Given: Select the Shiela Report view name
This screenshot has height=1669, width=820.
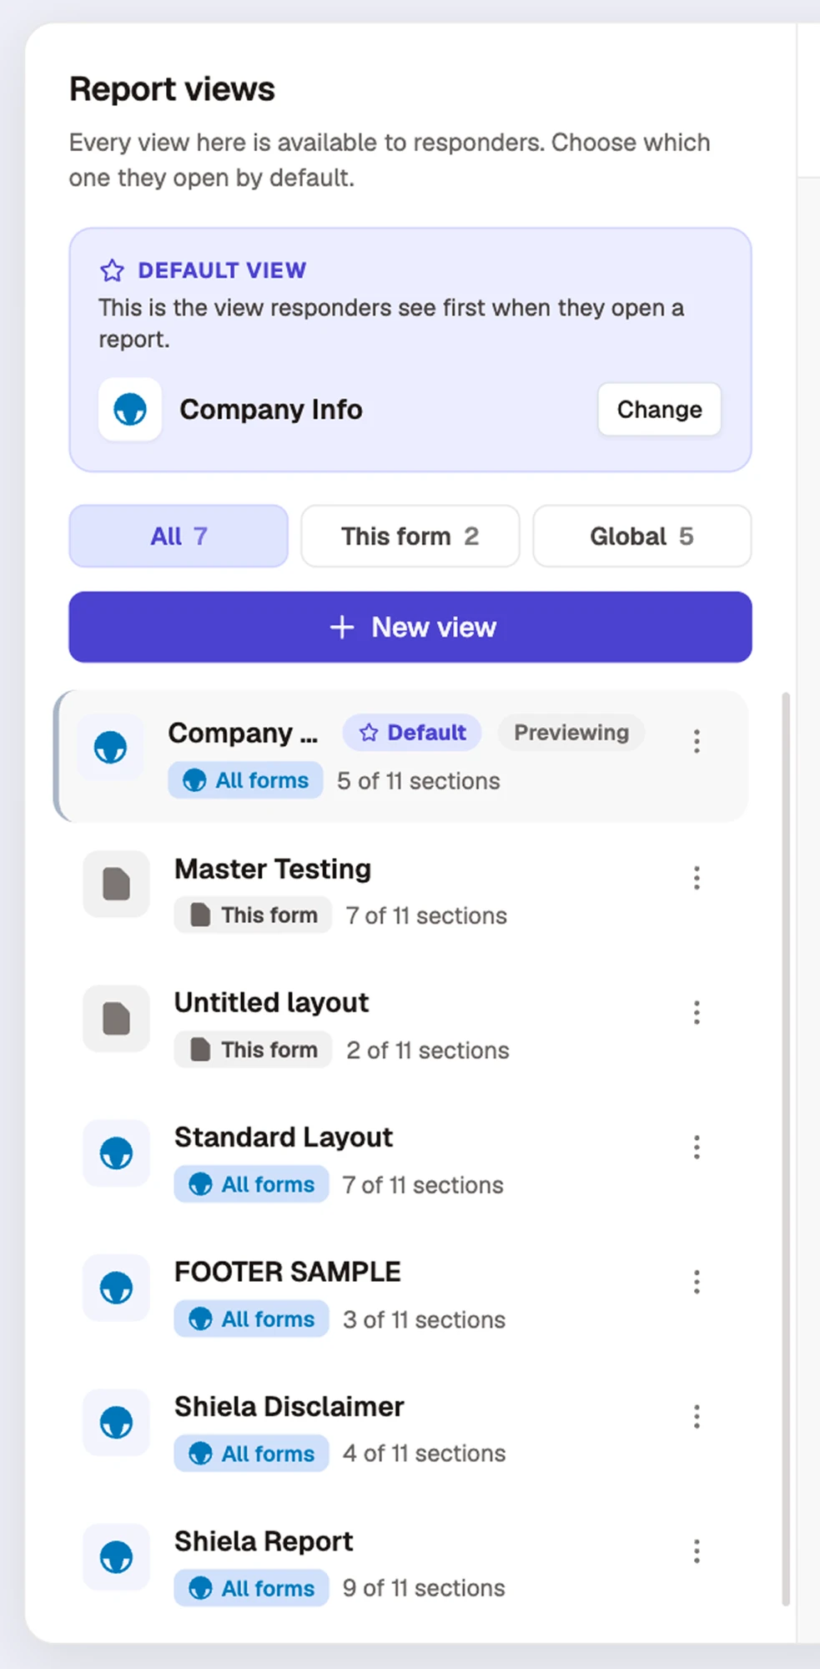Looking at the screenshot, I should coord(264,1541).
